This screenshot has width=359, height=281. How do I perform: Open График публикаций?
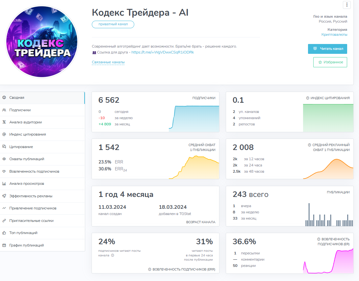click(x=42, y=245)
